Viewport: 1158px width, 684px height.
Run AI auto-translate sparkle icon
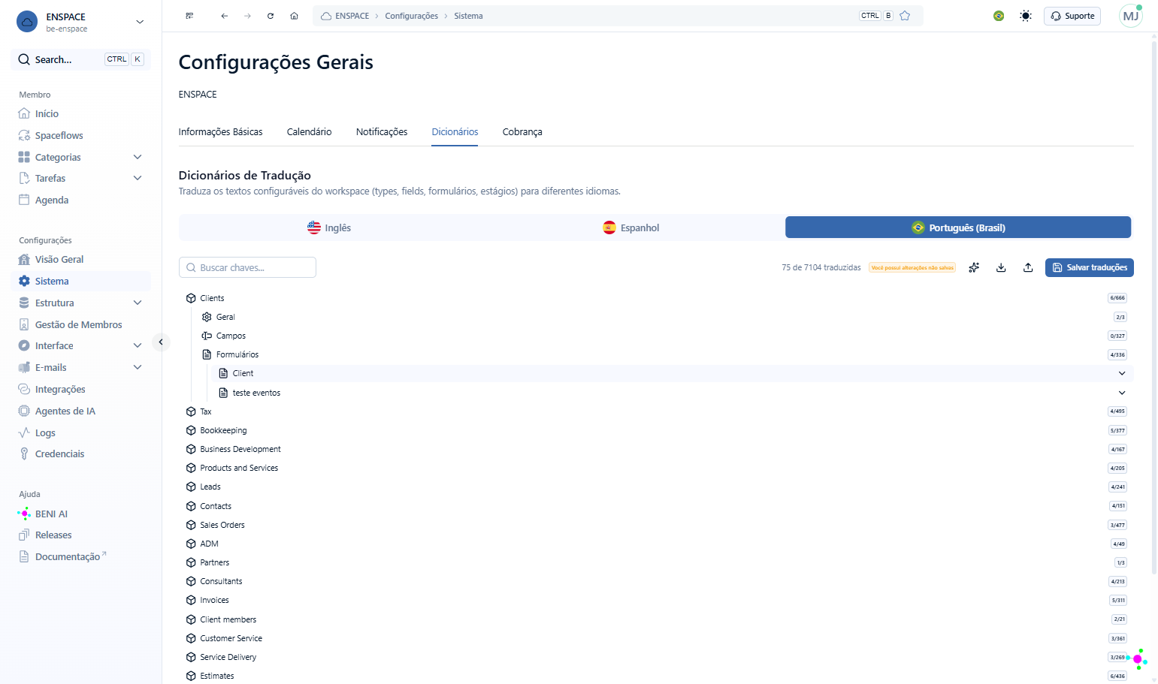(x=974, y=267)
